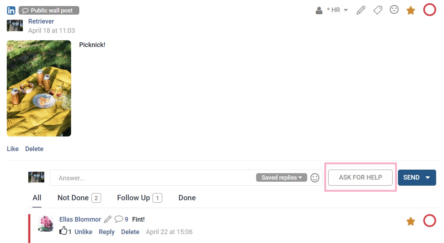Viewport: 444px width, 243px height.
Task: Mark the post done with the red circle
Action: (x=430, y=10)
